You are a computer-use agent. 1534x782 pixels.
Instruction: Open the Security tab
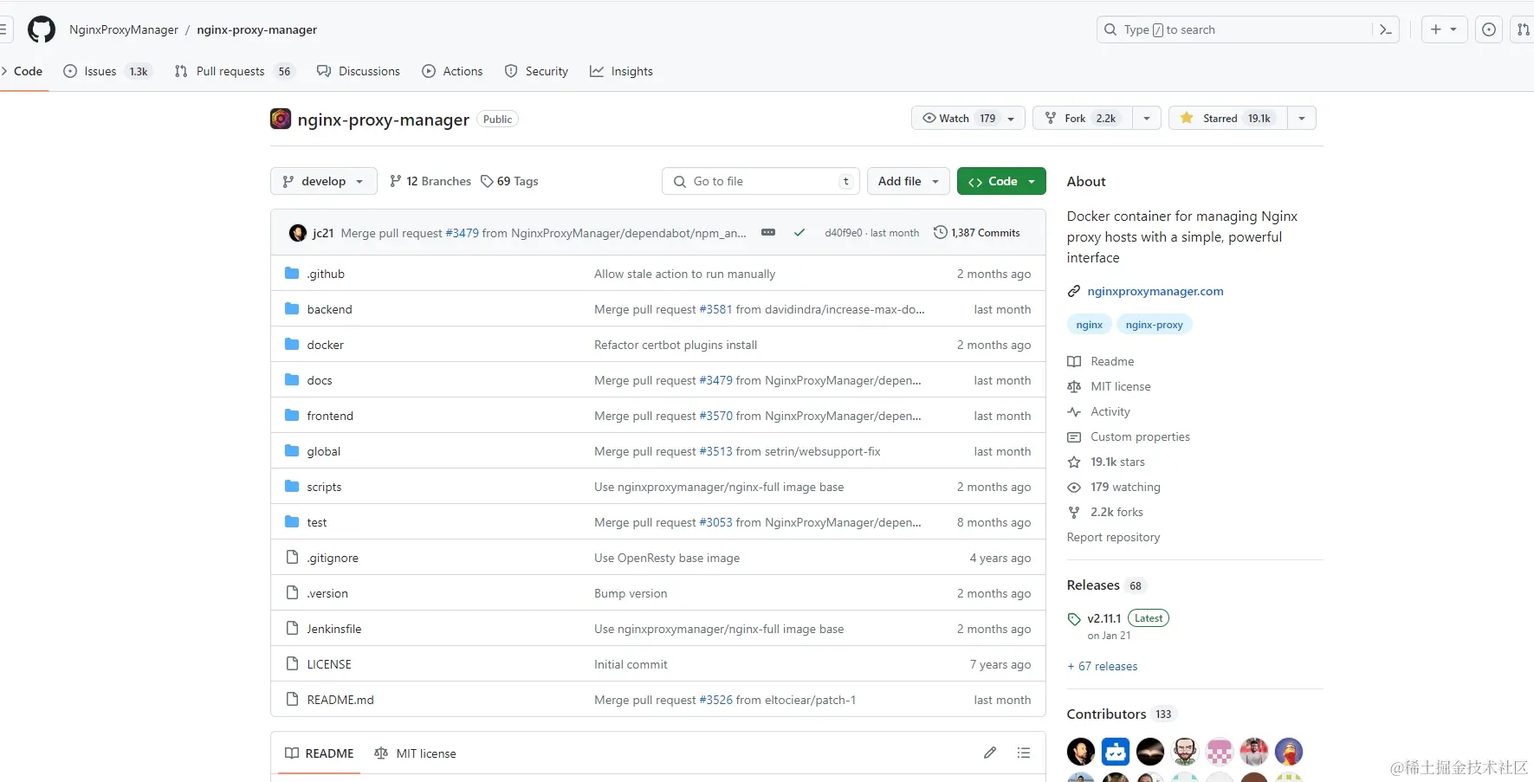tap(536, 71)
